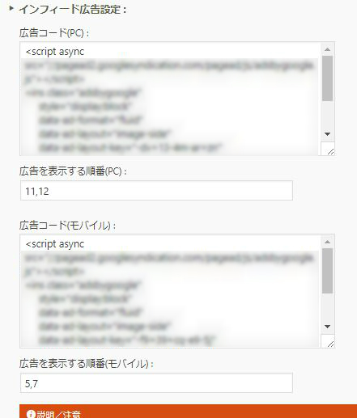The image size is (357, 418).
Task: Click the 広告コード(PC) label
Action: [54, 33]
